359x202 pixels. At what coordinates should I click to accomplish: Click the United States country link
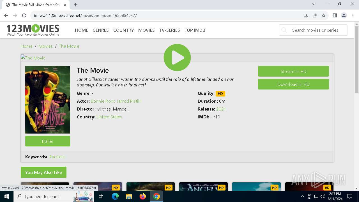pos(109,117)
